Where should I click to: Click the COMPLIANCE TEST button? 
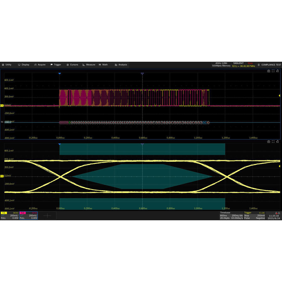269,65
